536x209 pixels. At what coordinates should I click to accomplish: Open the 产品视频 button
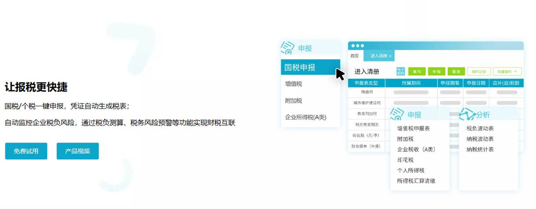coord(78,151)
